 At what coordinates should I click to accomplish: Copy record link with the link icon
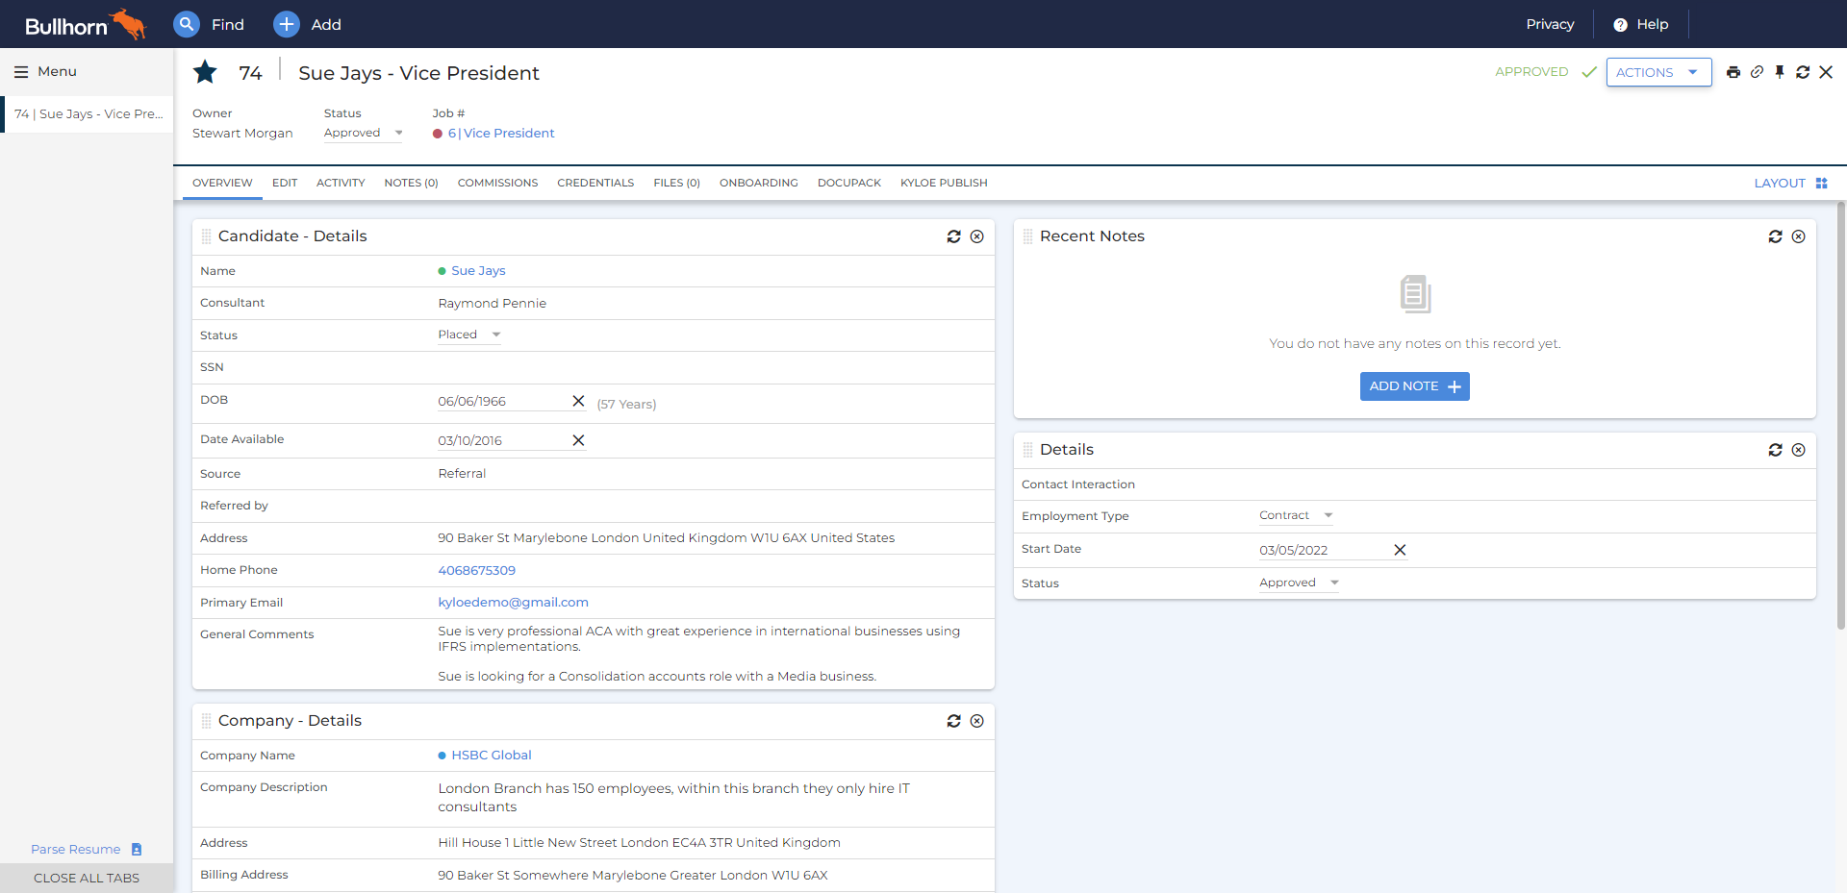click(1757, 72)
